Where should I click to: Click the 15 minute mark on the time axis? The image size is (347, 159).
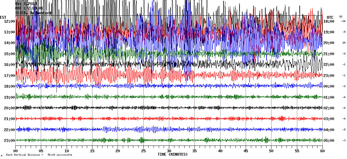pyautogui.click(x=92, y=151)
